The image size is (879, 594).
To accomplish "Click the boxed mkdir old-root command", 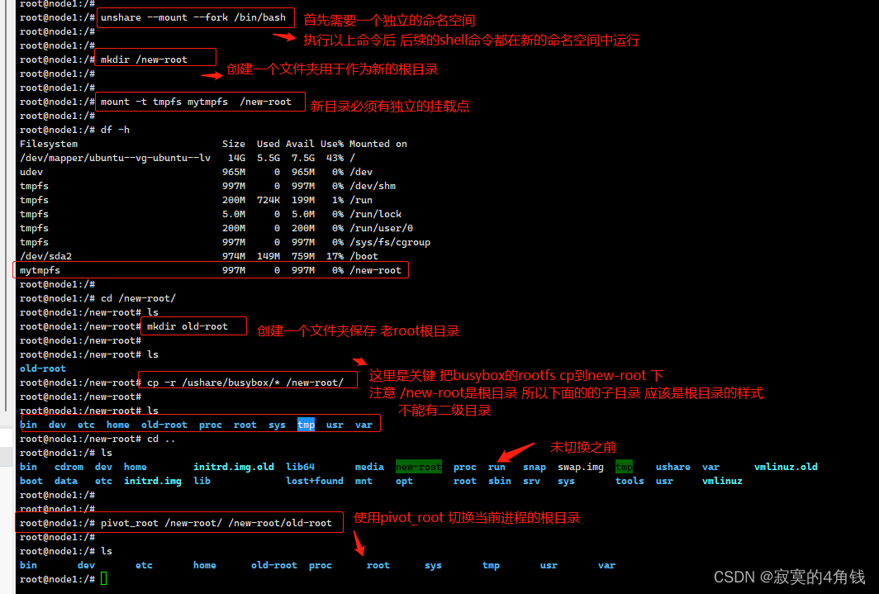I will point(193,326).
